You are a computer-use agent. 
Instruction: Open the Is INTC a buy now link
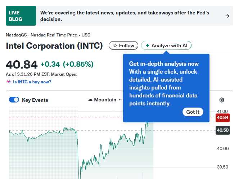(32, 82)
